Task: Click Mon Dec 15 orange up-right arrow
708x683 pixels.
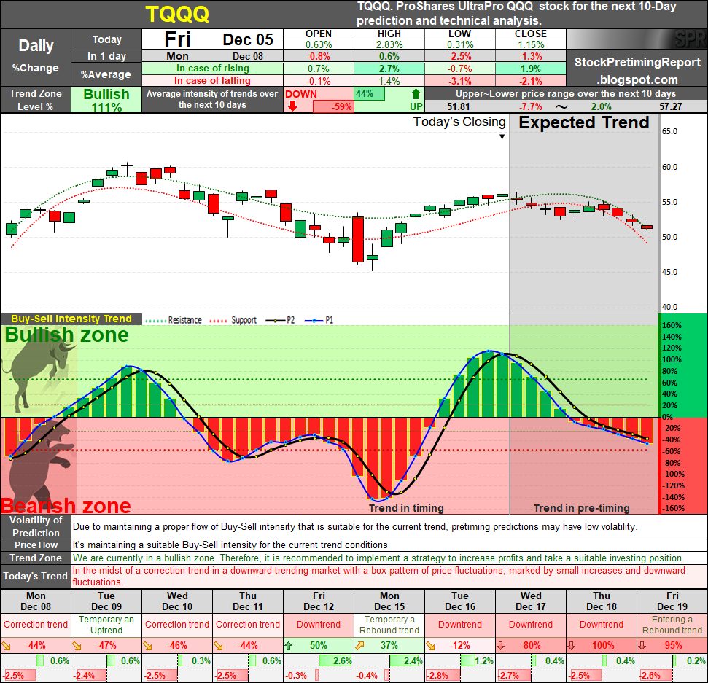Action: pos(359,646)
